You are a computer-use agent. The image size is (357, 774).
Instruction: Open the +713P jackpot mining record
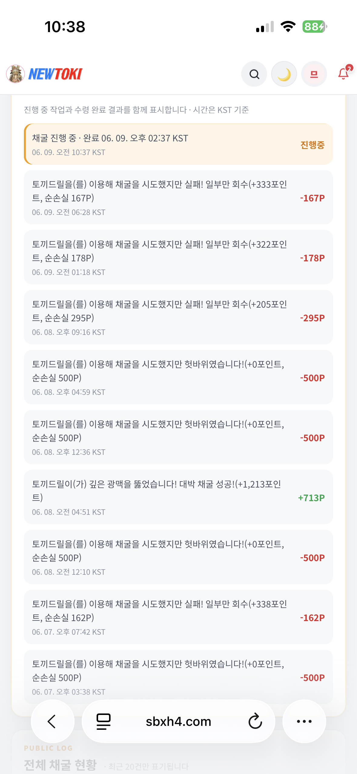[178, 497]
